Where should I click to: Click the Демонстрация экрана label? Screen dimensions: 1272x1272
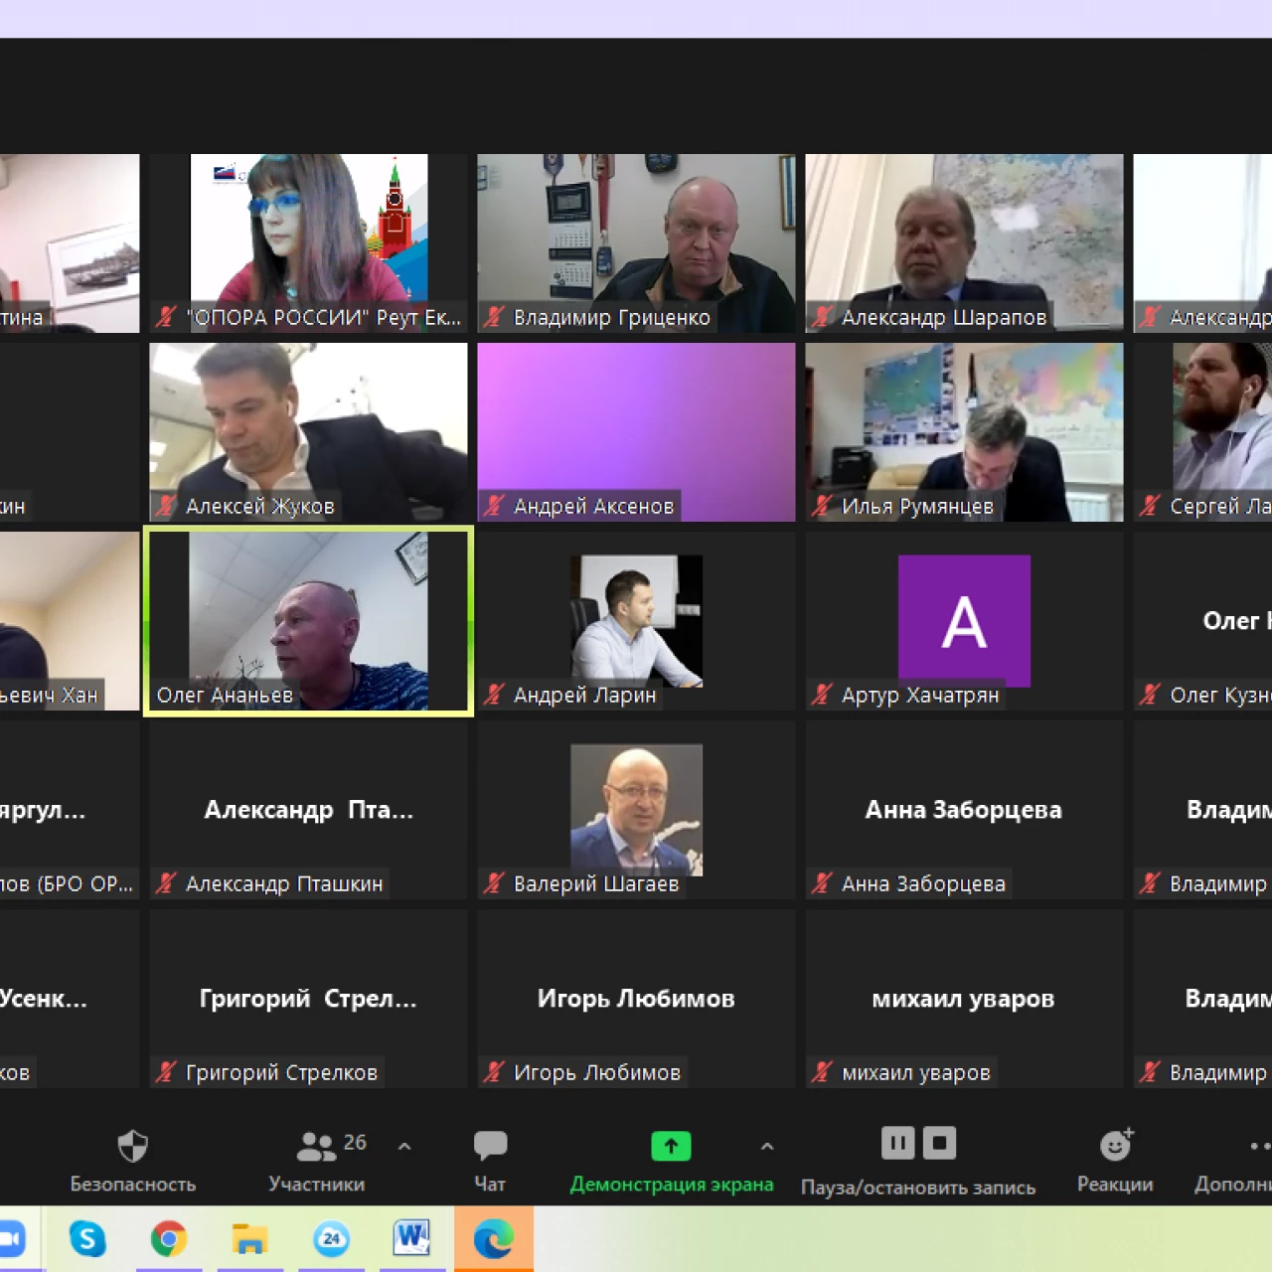[x=672, y=1185]
